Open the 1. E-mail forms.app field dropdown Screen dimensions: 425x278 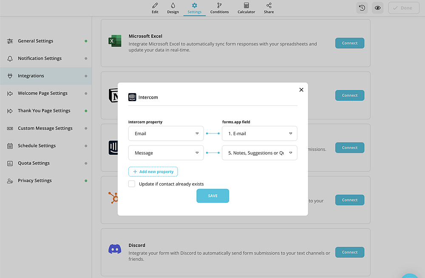click(259, 133)
